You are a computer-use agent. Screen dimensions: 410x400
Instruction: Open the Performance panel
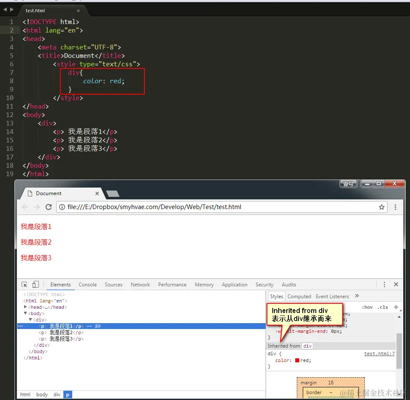(x=172, y=285)
